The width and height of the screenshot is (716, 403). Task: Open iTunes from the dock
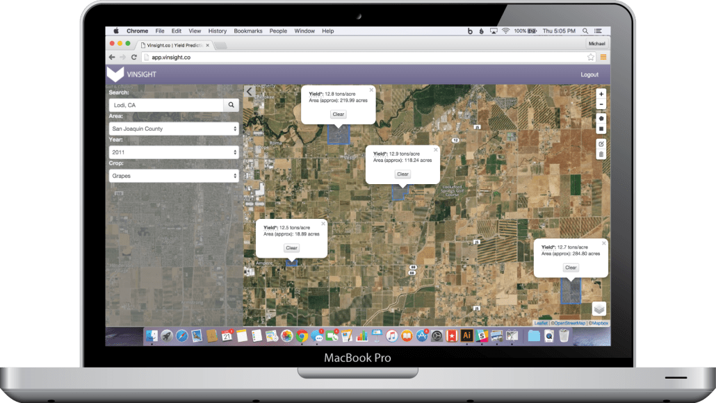[391, 336]
